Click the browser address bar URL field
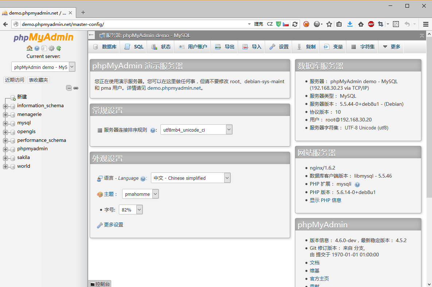The height and width of the screenshot is (287, 432). [135, 24]
